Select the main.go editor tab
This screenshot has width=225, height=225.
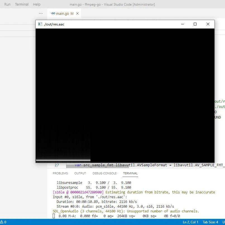click(64, 13)
